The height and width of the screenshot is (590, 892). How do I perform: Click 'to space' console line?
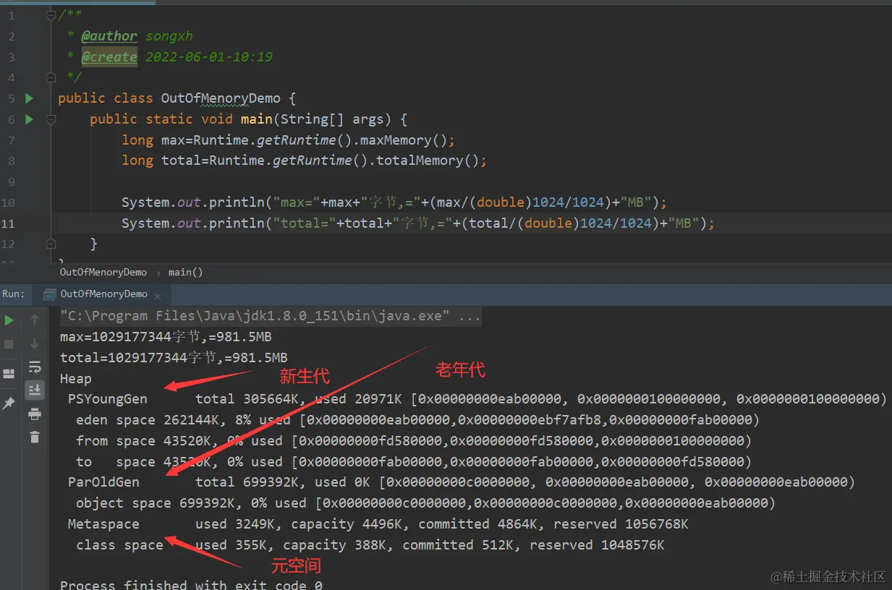click(414, 462)
